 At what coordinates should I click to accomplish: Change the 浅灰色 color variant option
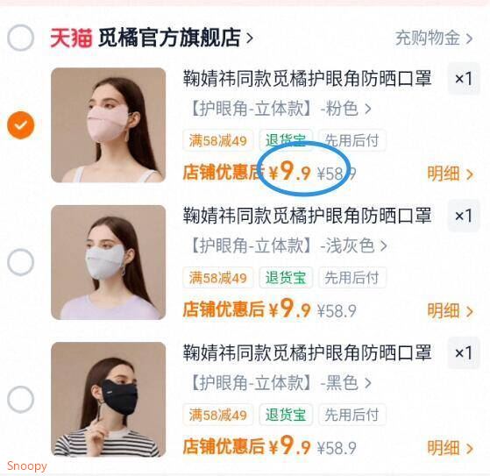(288, 245)
